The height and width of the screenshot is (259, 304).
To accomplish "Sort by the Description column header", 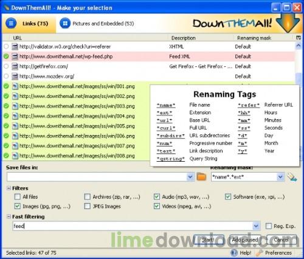I will [184, 38].
